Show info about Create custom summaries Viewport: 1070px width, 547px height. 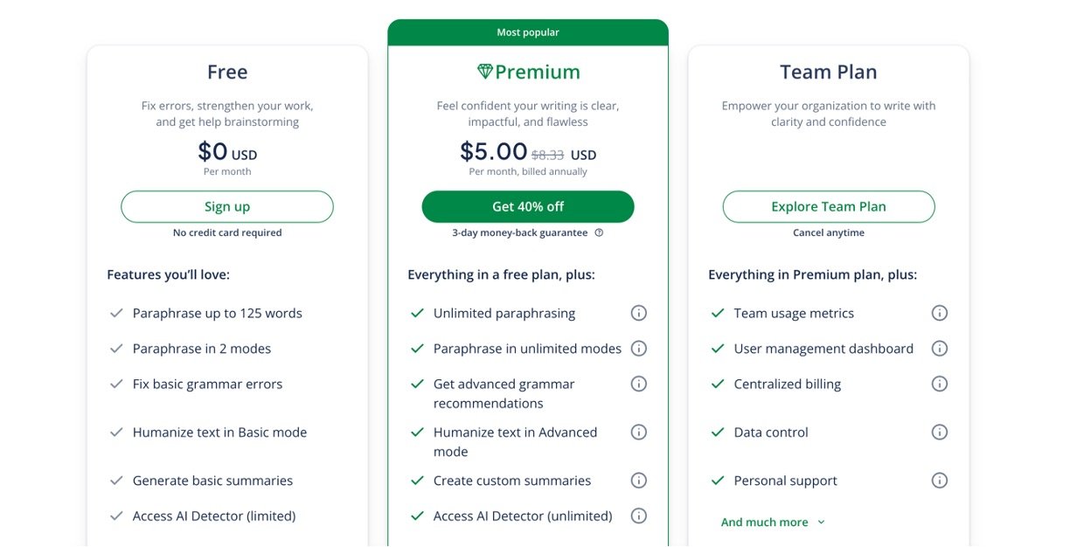[x=639, y=481]
